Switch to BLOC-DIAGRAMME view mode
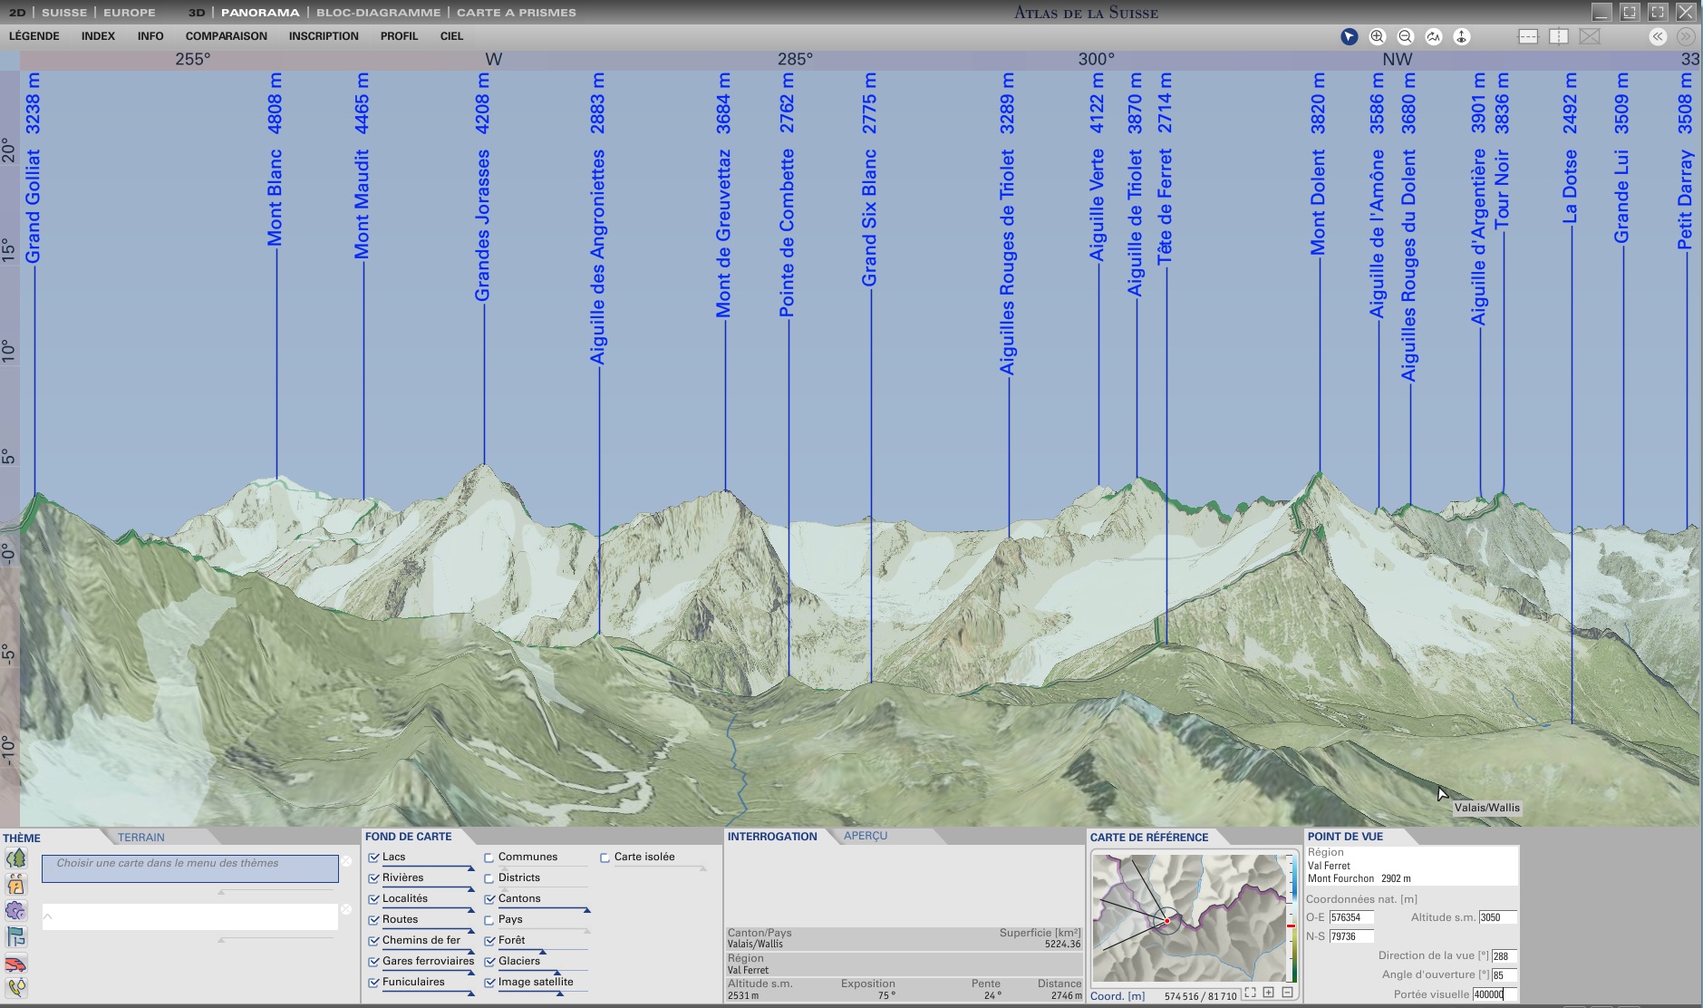The image size is (1703, 1008). (x=378, y=13)
